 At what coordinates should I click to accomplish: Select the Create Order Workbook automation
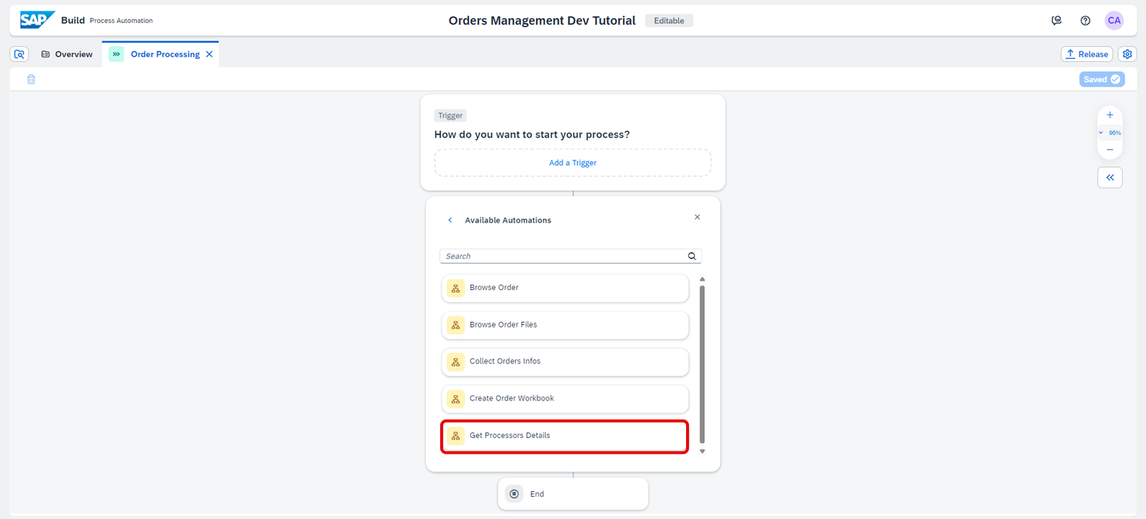pyautogui.click(x=565, y=398)
